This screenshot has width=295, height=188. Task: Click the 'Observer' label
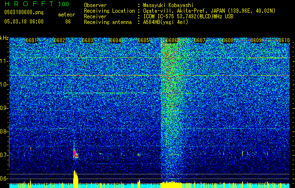95,5
